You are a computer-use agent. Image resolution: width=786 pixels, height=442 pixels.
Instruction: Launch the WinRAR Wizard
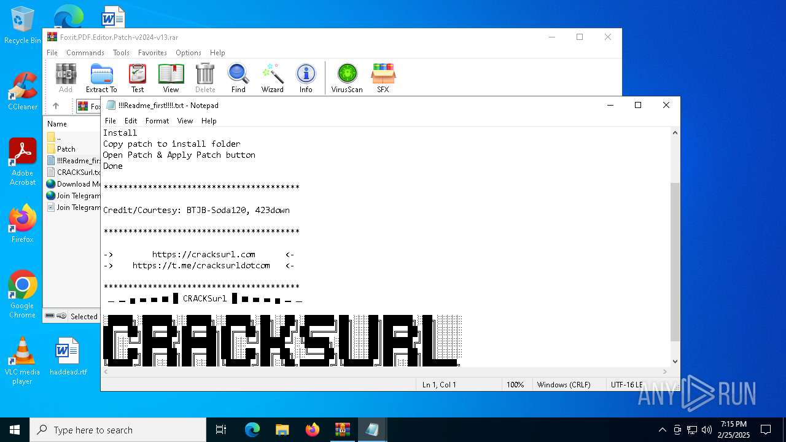click(272, 78)
